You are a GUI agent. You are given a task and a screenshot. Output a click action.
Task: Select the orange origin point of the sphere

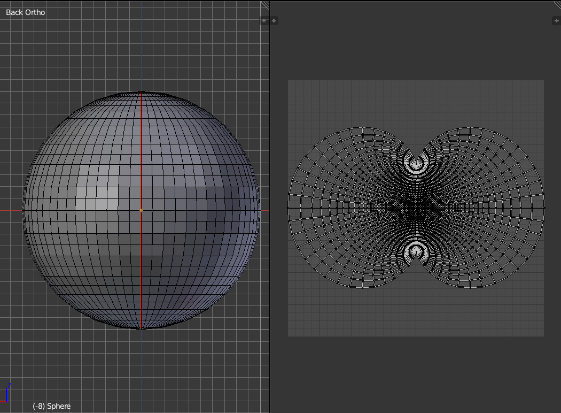[141, 210]
